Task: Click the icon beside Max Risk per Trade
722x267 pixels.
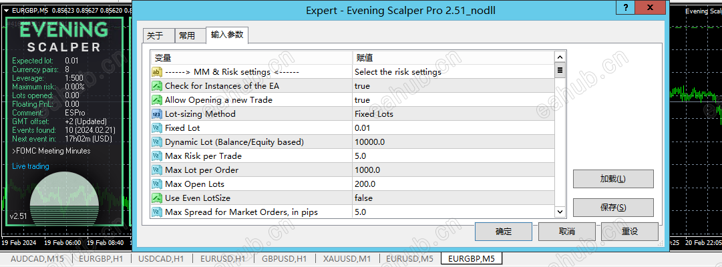Action: point(158,156)
